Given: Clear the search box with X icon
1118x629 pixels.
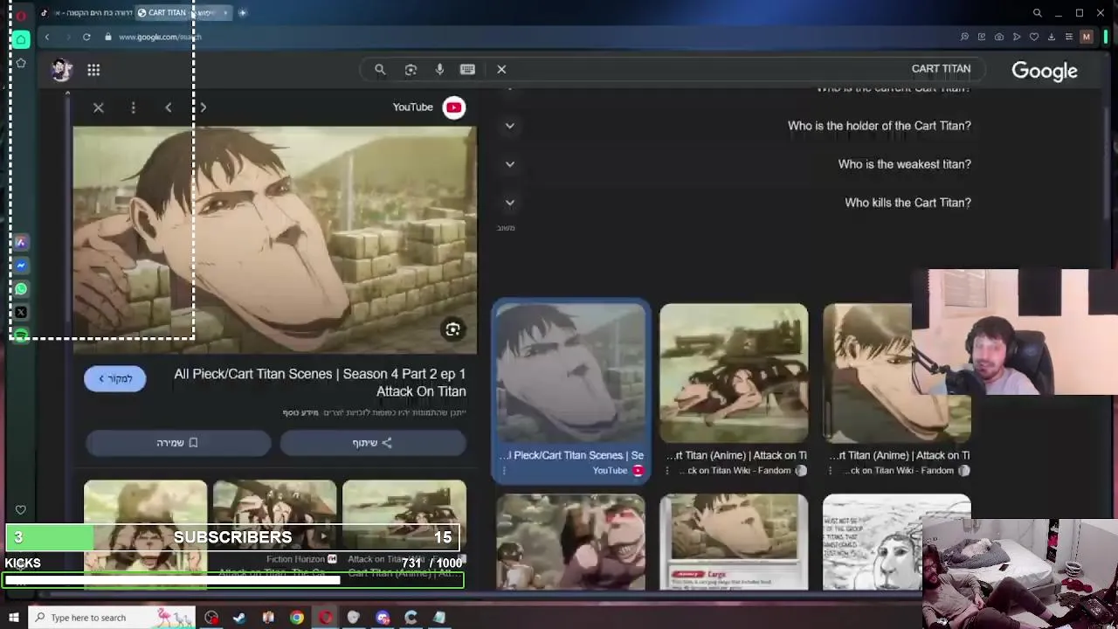Looking at the screenshot, I should point(501,69).
